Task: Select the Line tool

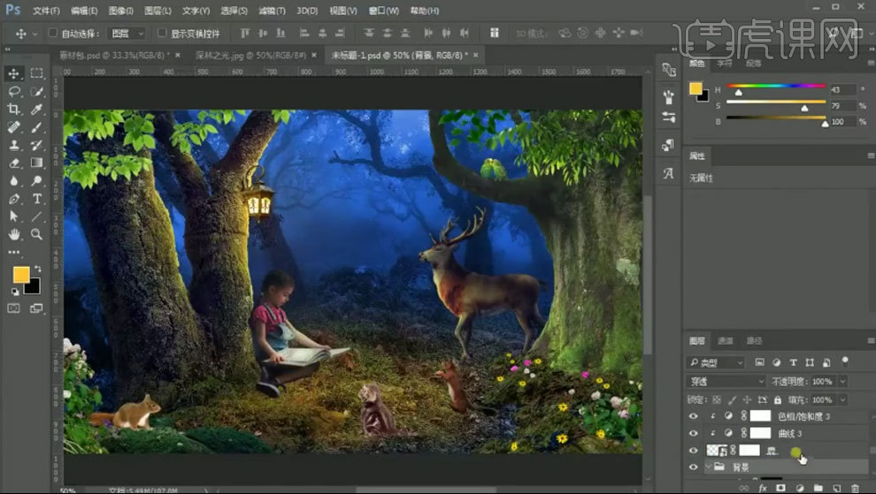Action: (x=37, y=216)
